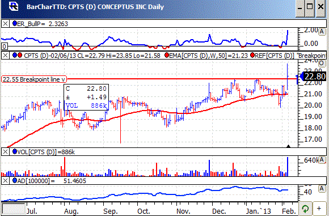This screenshot has width=329, height=216.
Task: Click the blue dot beside VOL label
Action: point(15,151)
